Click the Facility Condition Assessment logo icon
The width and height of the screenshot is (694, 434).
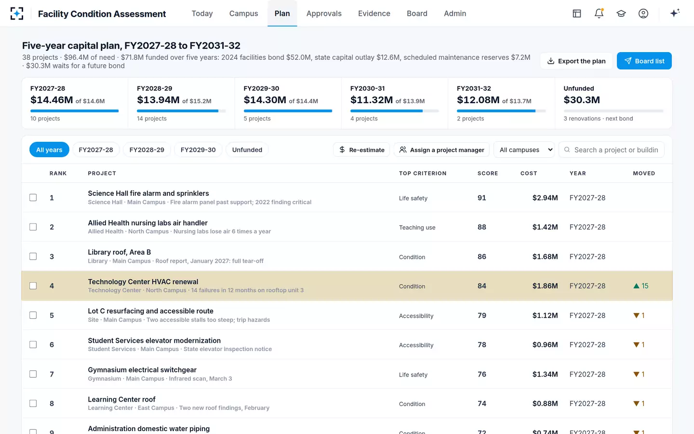(x=17, y=14)
